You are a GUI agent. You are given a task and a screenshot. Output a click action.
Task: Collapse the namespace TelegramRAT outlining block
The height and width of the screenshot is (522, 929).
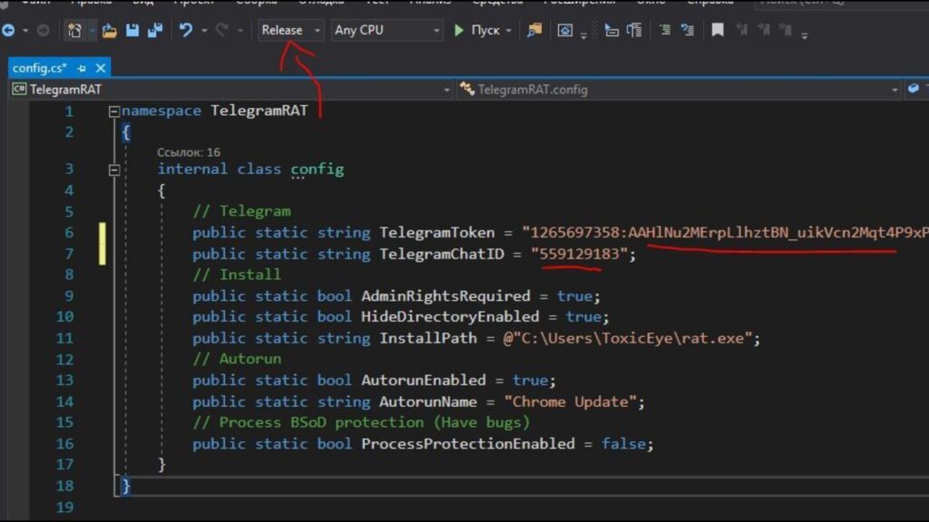coord(114,111)
